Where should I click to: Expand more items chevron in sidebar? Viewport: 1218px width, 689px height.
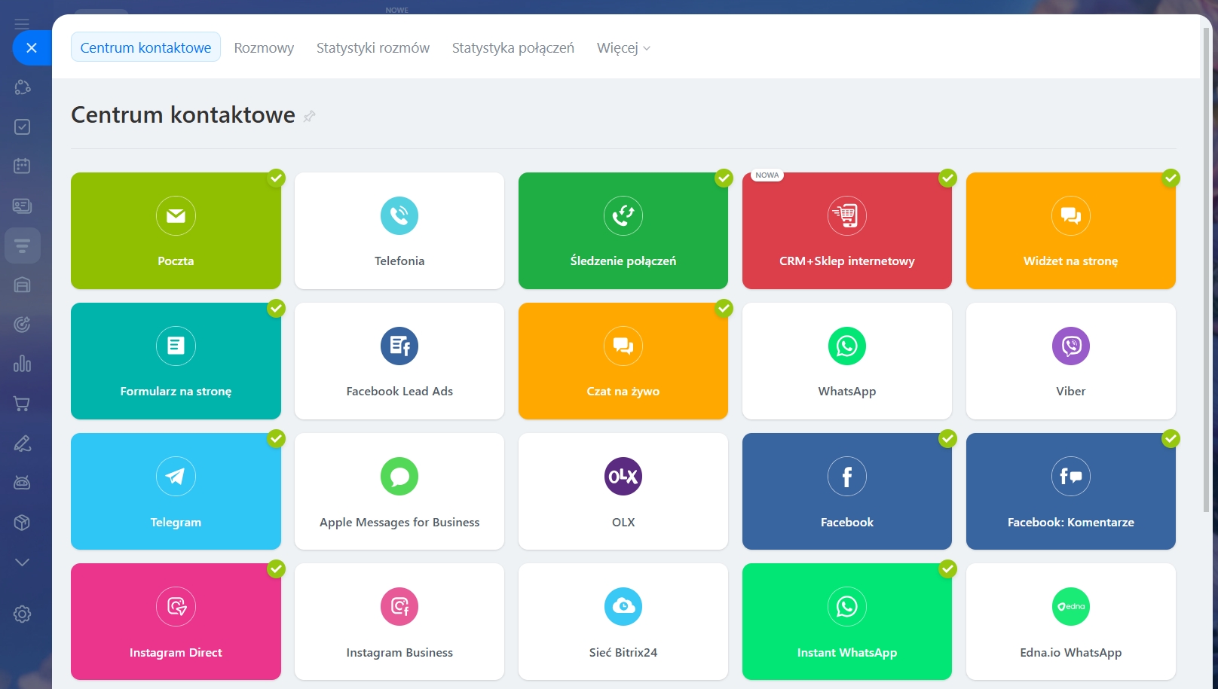click(x=22, y=562)
